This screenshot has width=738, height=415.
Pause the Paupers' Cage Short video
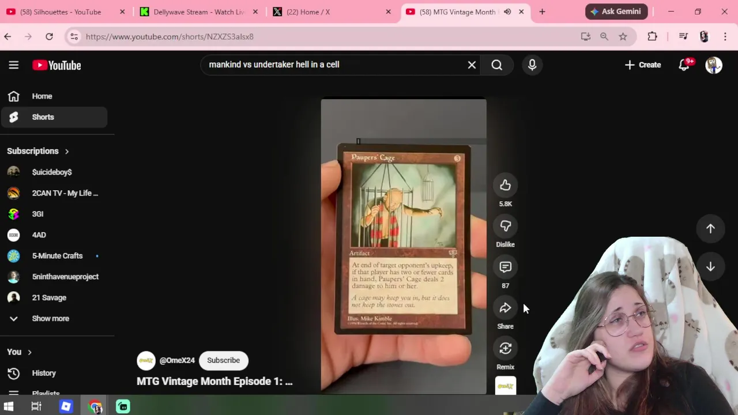tap(404, 247)
